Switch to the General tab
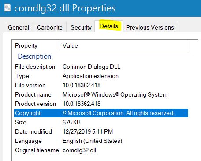Image resolution: width=201 pixels, height=161 pixels. [x=19, y=27]
